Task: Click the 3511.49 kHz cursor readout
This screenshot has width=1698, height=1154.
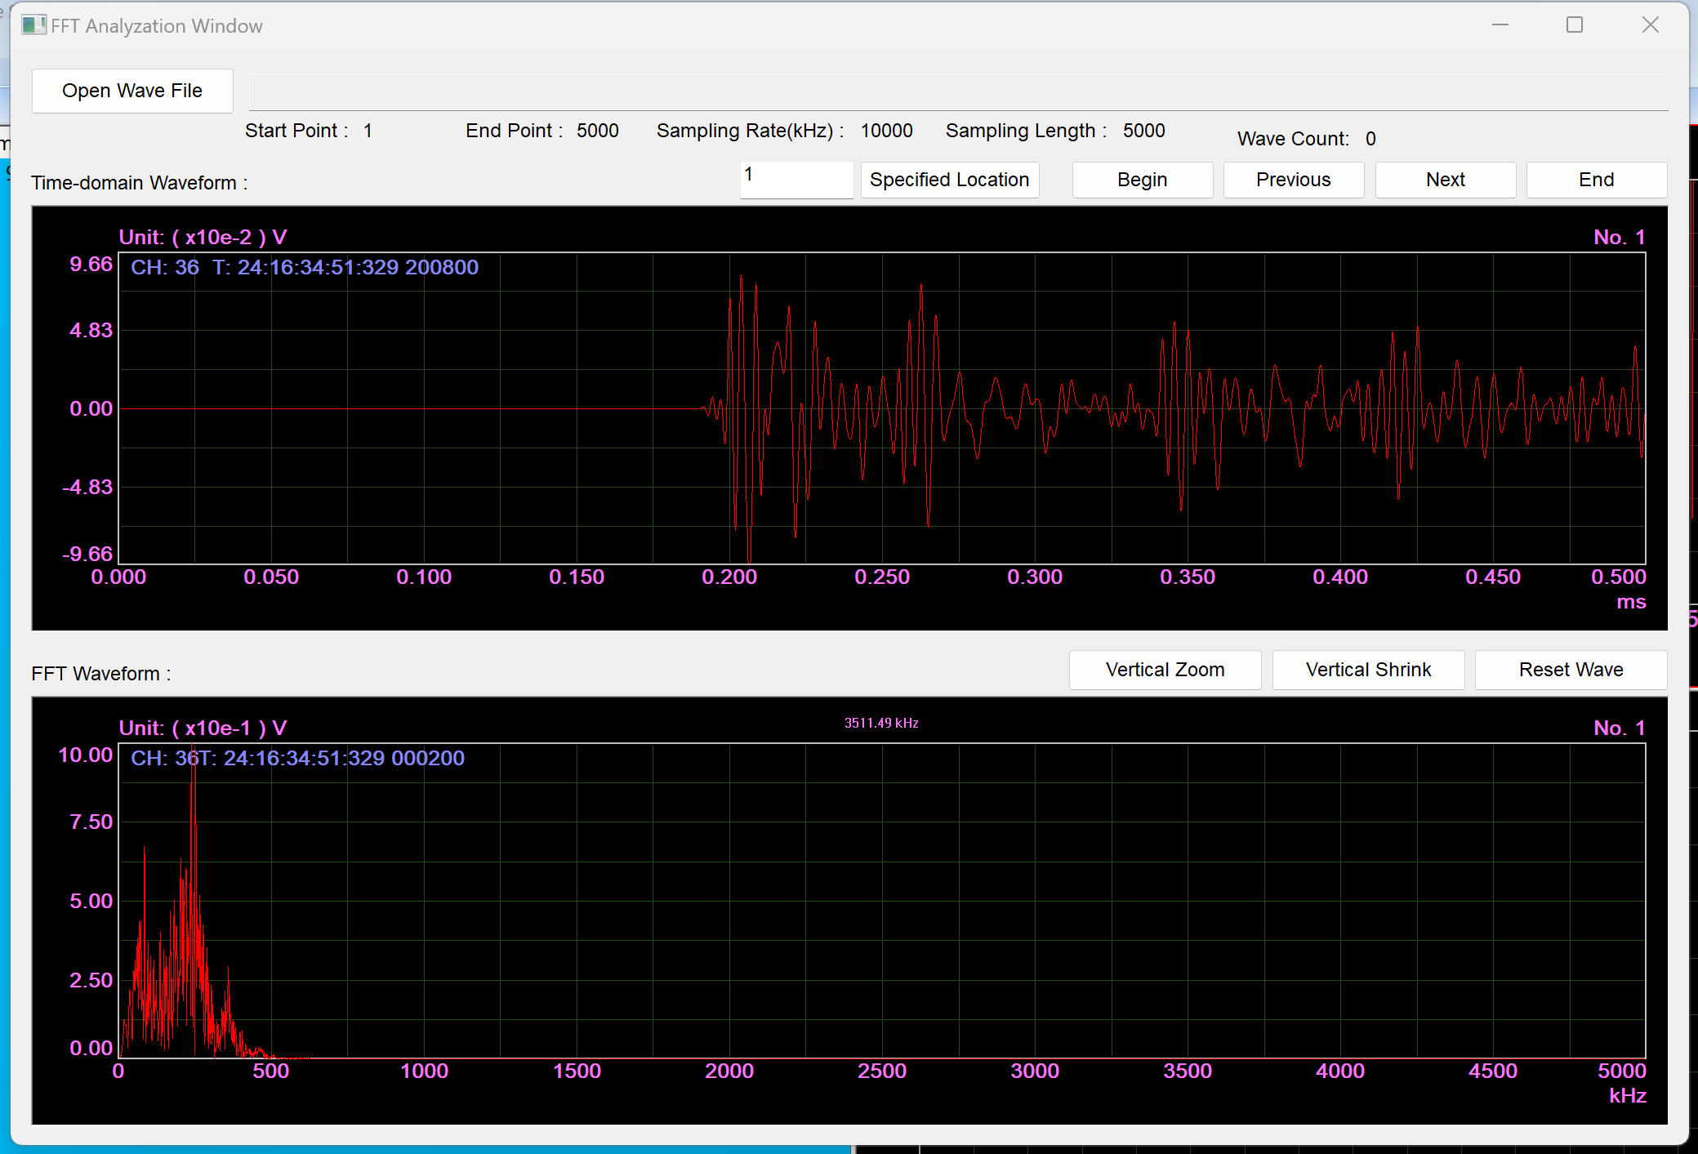Action: coord(881,723)
